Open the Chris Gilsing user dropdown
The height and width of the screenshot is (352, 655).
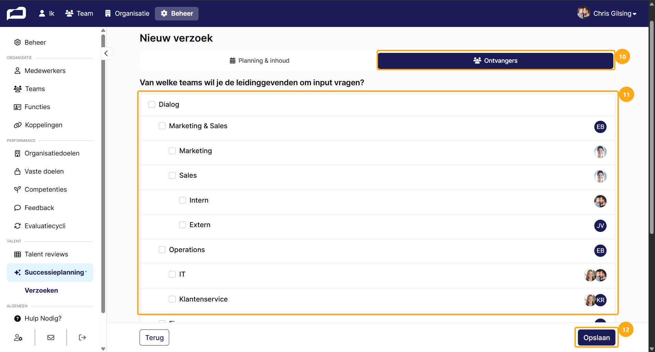tap(607, 13)
